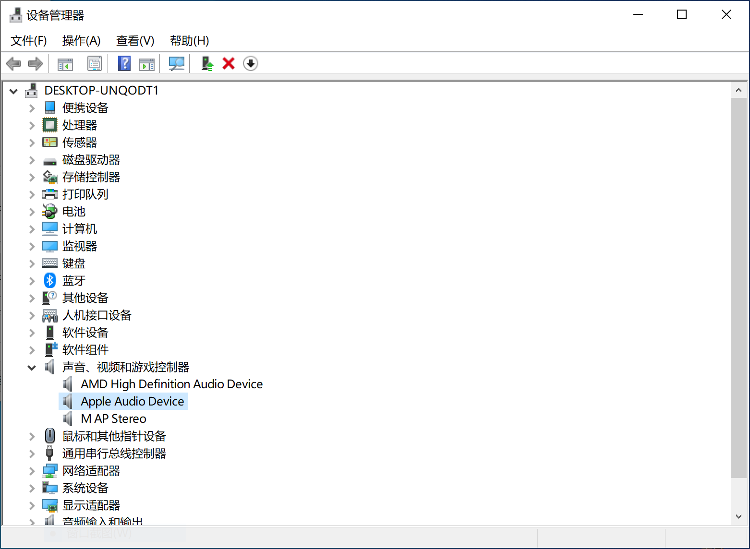Image resolution: width=750 pixels, height=549 pixels.
Task: Select the 磁盘驱动器 tree item
Action: coord(91,160)
